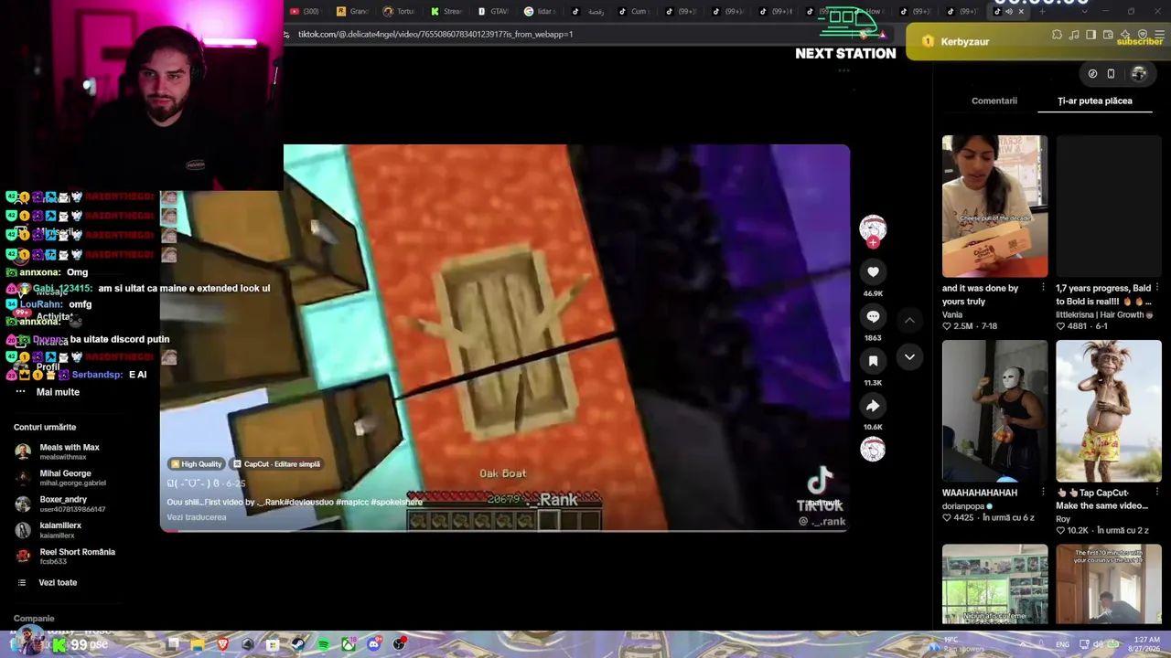
Task: Open the 'and it was done by yours truly' video
Action: point(995,207)
